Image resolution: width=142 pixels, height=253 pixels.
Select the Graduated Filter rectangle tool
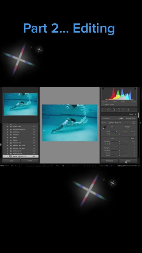119,110
